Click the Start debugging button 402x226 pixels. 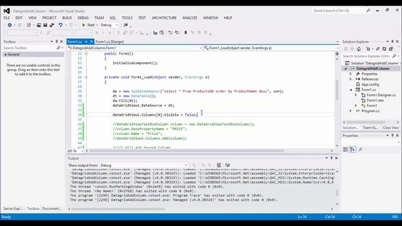(89, 25)
